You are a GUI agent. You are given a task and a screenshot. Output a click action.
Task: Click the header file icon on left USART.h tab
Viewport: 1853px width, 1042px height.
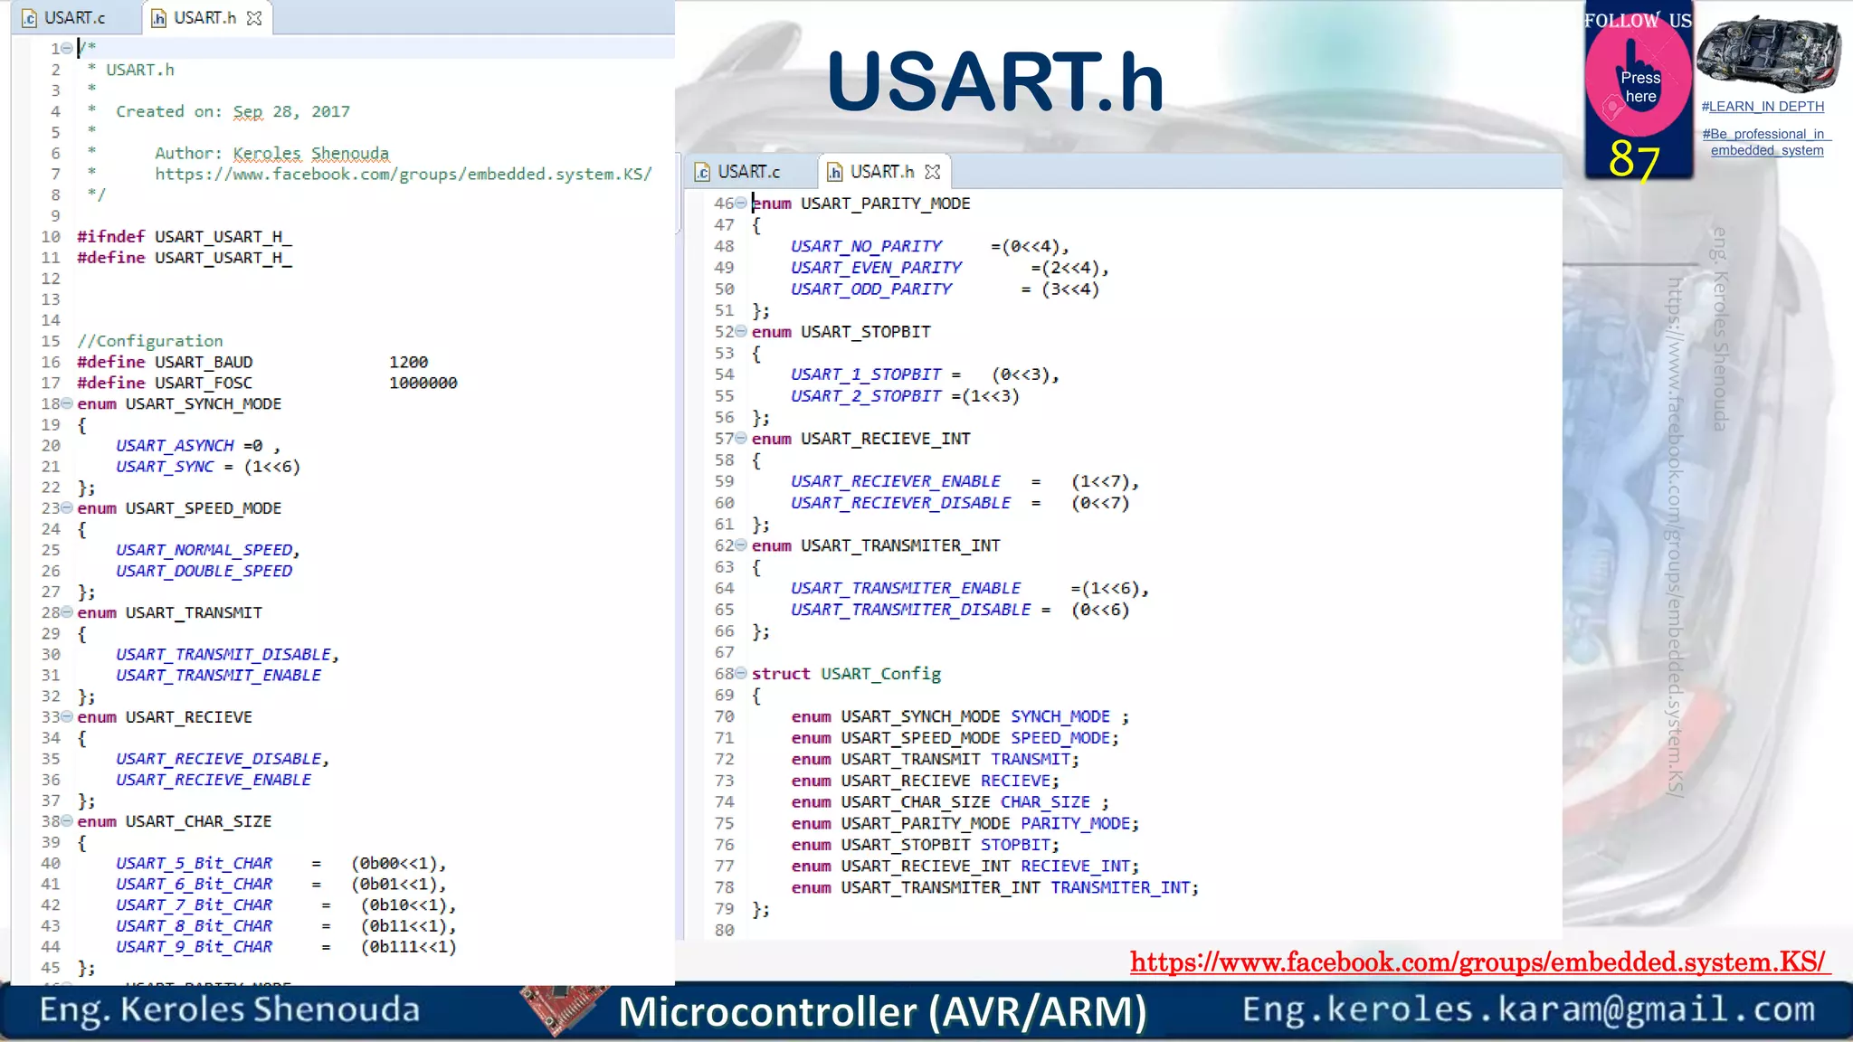[x=158, y=18]
